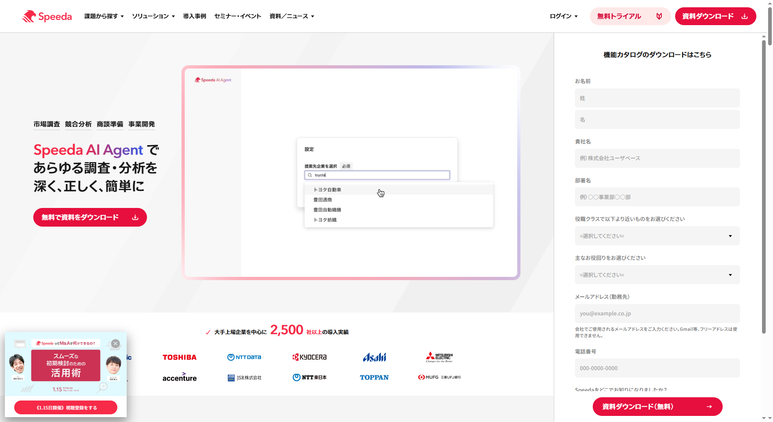Click the JSR株式会社 logo
The width and height of the screenshot is (773, 422).
(x=244, y=377)
